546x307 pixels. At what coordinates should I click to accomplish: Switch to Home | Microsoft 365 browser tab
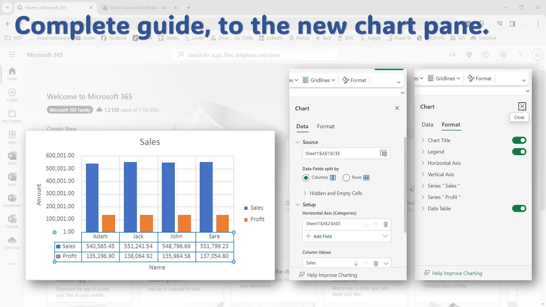(x=55, y=8)
